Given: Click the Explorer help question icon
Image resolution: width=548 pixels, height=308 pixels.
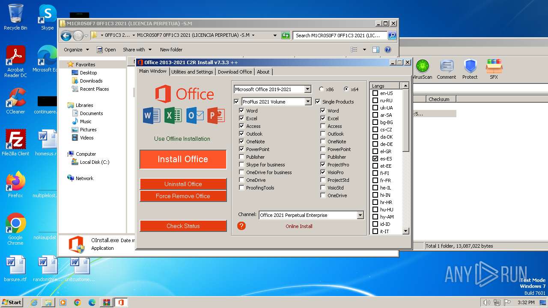Looking at the screenshot, I should pyautogui.click(x=388, y=50).
